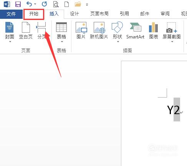187x166 pixels.
Task: Switch to the 开始 (Home) tab
Action: [x=34, y=14]
